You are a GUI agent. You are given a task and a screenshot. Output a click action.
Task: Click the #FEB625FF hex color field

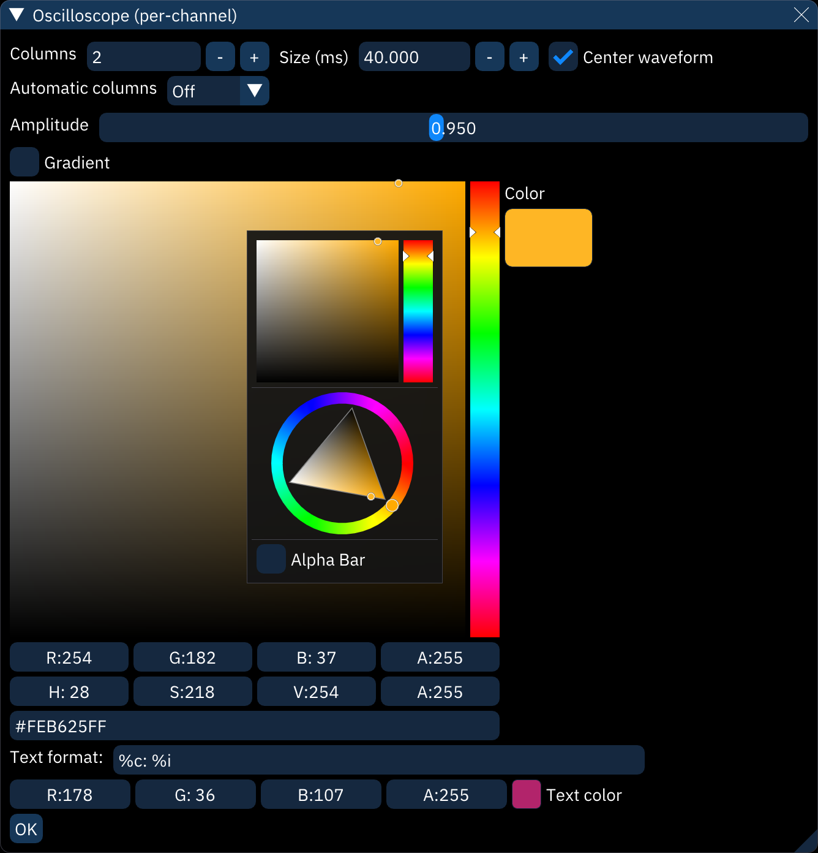pyautogui.click(x=255, y=726)
